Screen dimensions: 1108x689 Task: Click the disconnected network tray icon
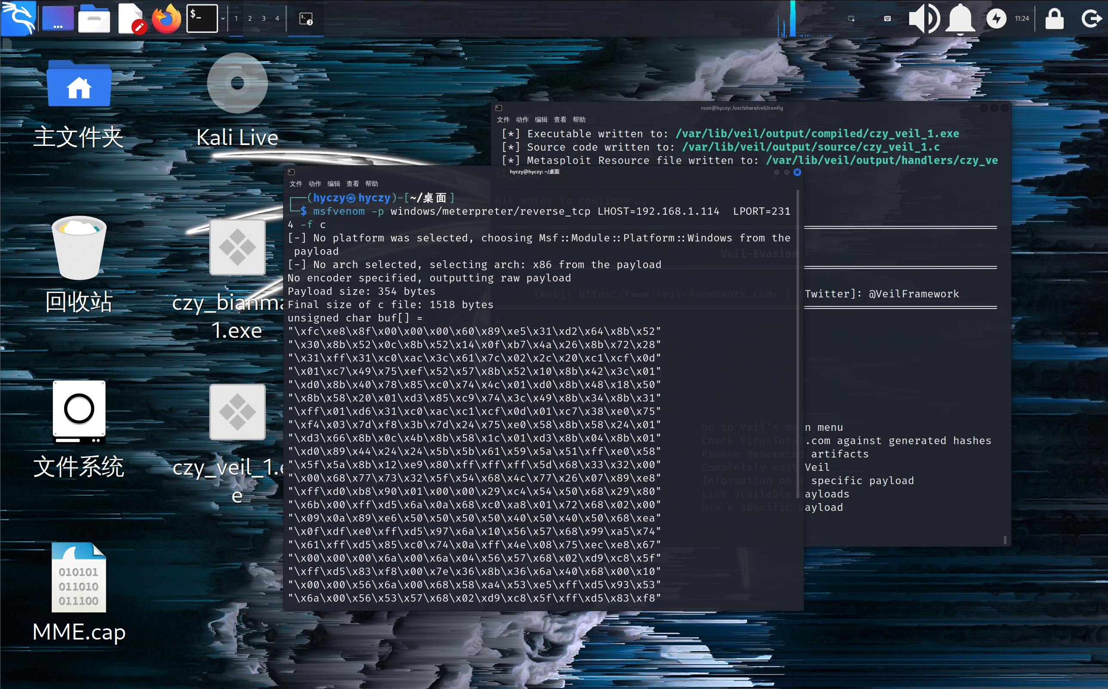point(851,19)
